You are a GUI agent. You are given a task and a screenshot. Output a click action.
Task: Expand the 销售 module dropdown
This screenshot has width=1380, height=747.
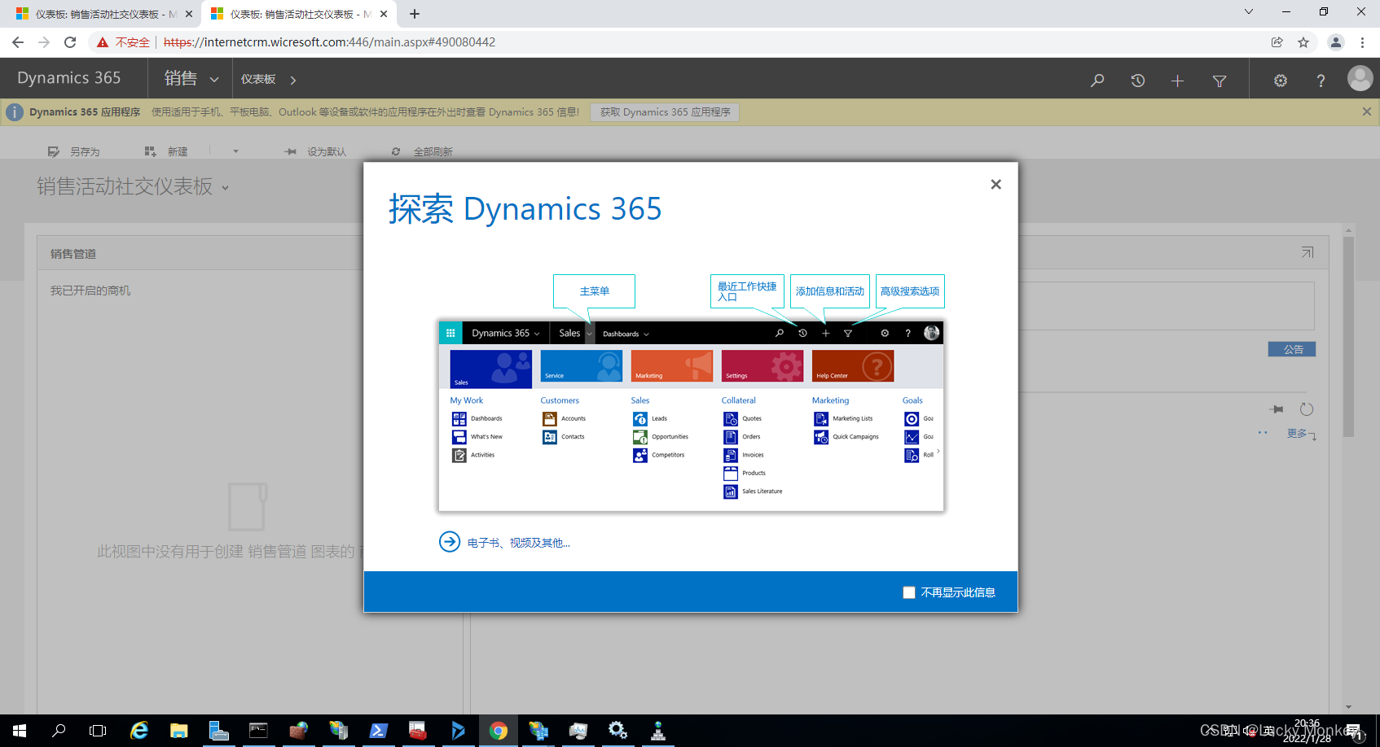tap(214, 80)
